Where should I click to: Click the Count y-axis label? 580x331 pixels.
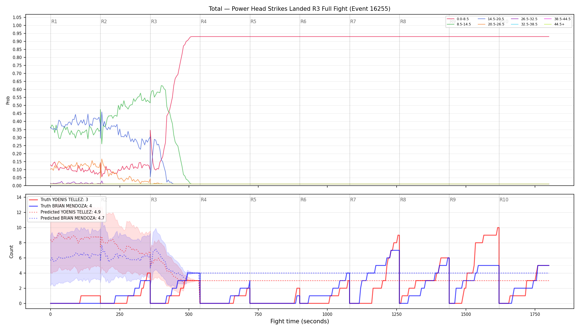pos(11,252)
